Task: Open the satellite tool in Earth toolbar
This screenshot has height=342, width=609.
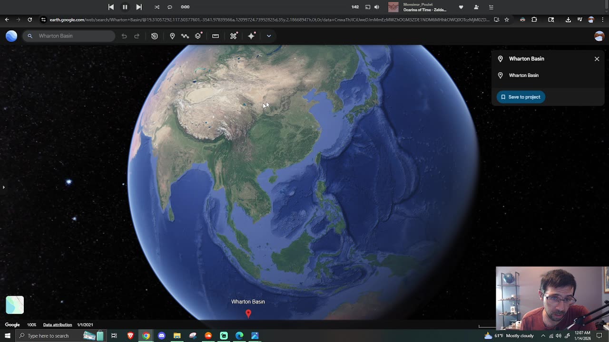Action: pos(234,36)
